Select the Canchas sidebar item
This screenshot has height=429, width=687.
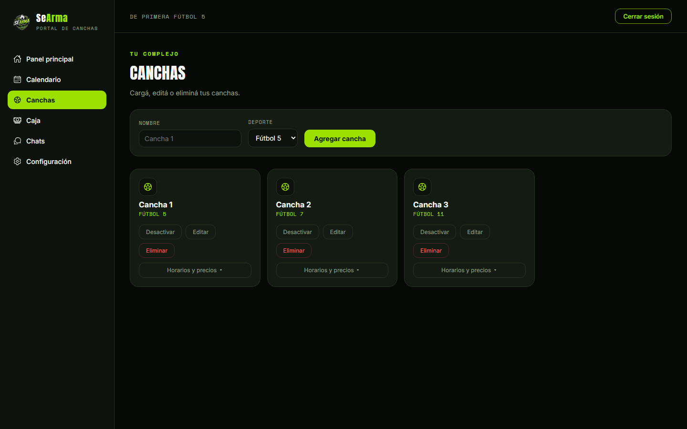tap(57, 100)
